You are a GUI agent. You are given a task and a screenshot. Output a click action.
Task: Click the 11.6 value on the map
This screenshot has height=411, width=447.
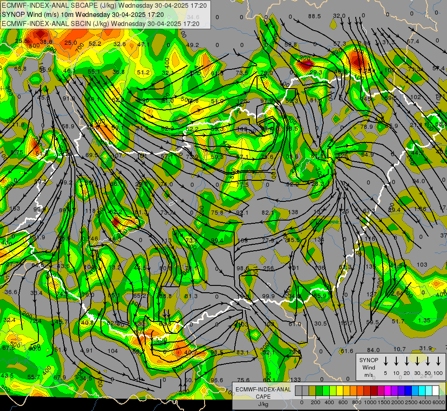(19, 125)
